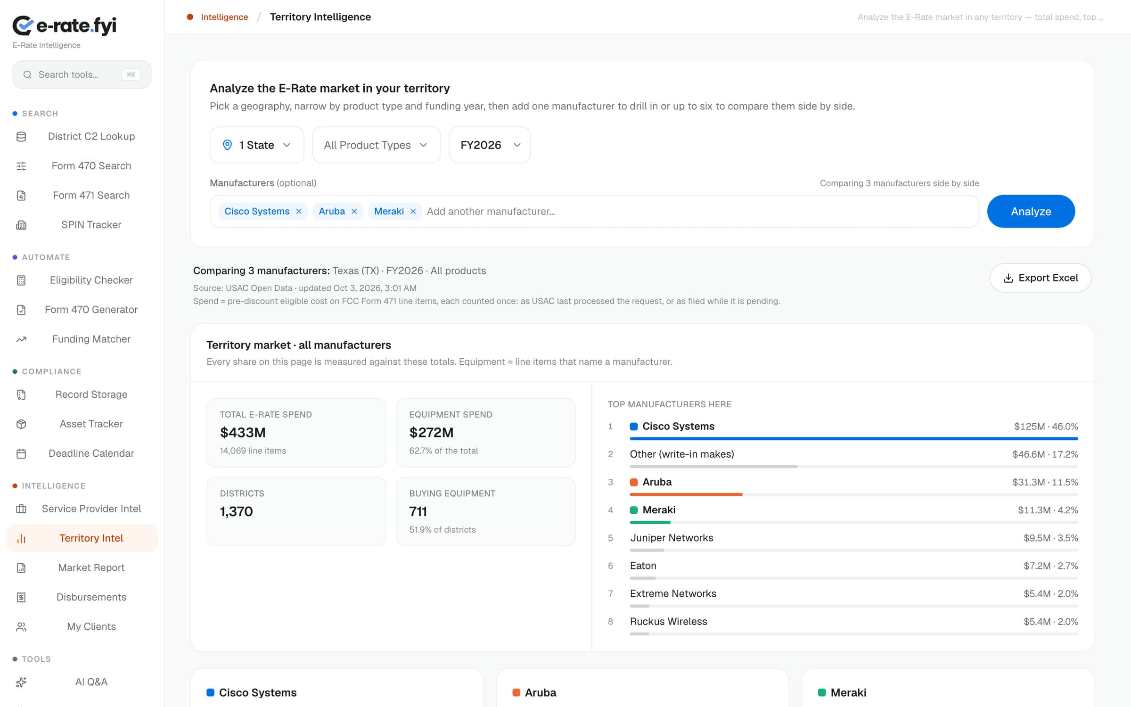
Task: Click the Eaton manufacturer row
Action: click(x=843, y=569)
